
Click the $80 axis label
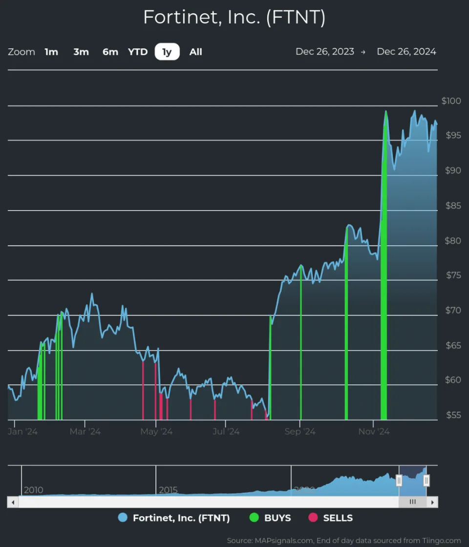coord(453,241)
